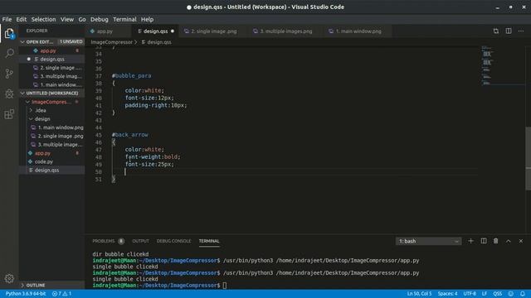Show the Debug Console panel tab
Screen dimensions: 531x298
pos(173,241)
